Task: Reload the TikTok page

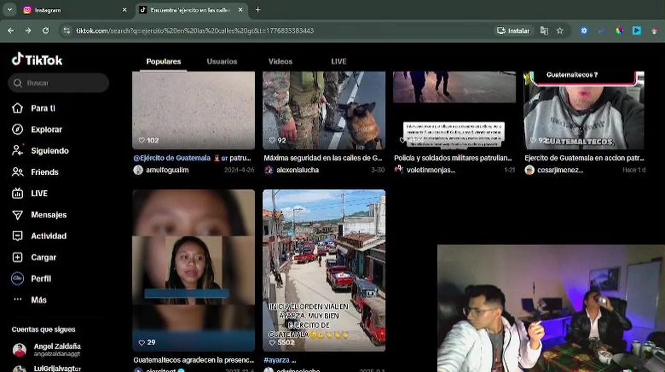Action: point(45,30)
